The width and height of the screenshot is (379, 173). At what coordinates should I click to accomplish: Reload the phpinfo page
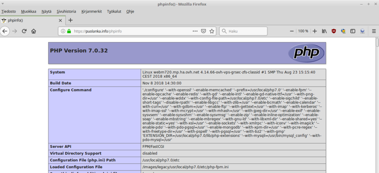point(24,31)
